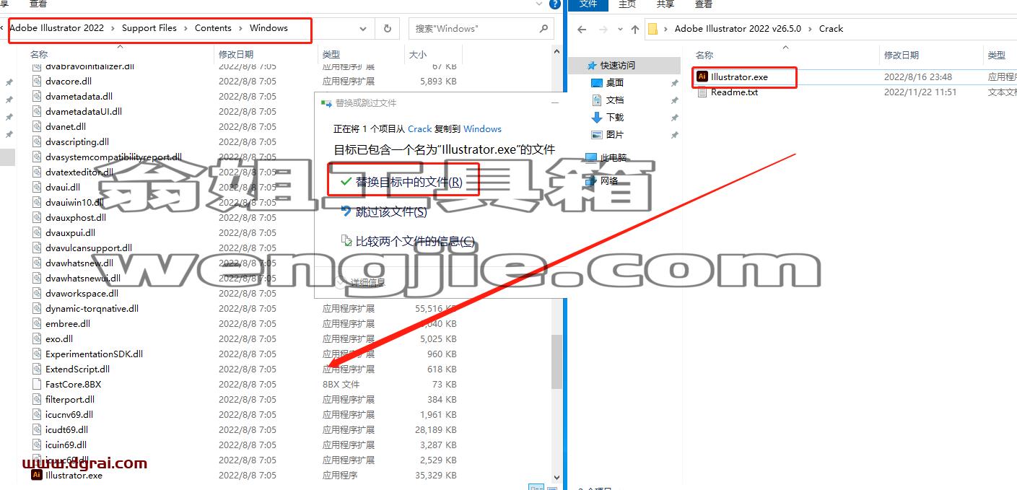Click up-level arrow in right window
The image size is (1017, 490).
[635, 30]
